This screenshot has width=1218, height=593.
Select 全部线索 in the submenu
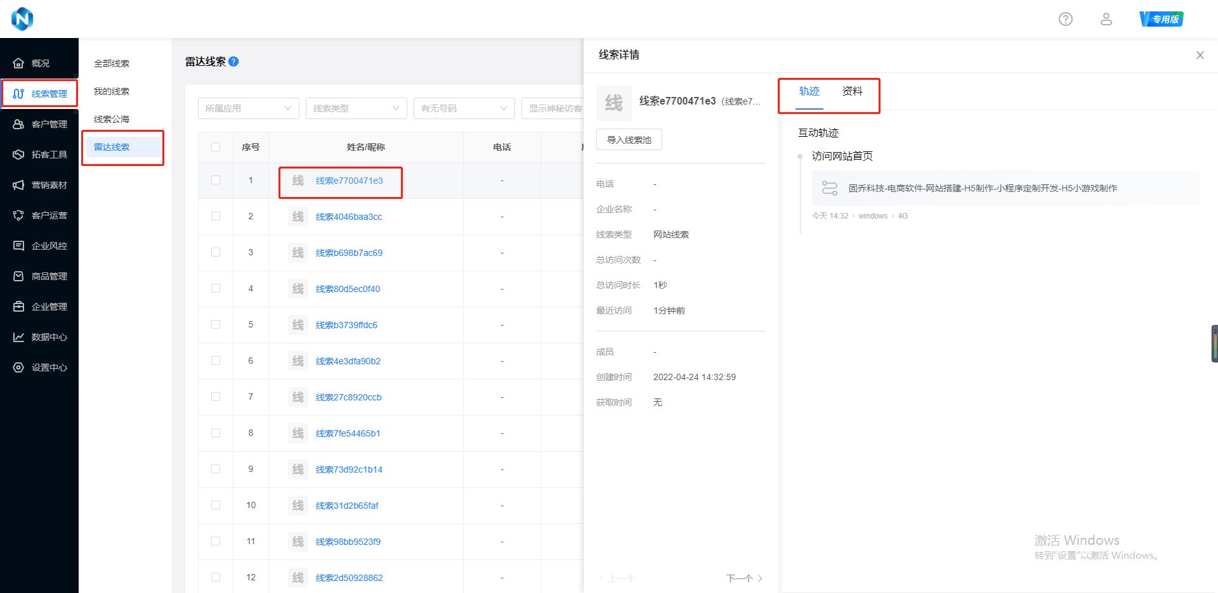[x=111, y=63]
